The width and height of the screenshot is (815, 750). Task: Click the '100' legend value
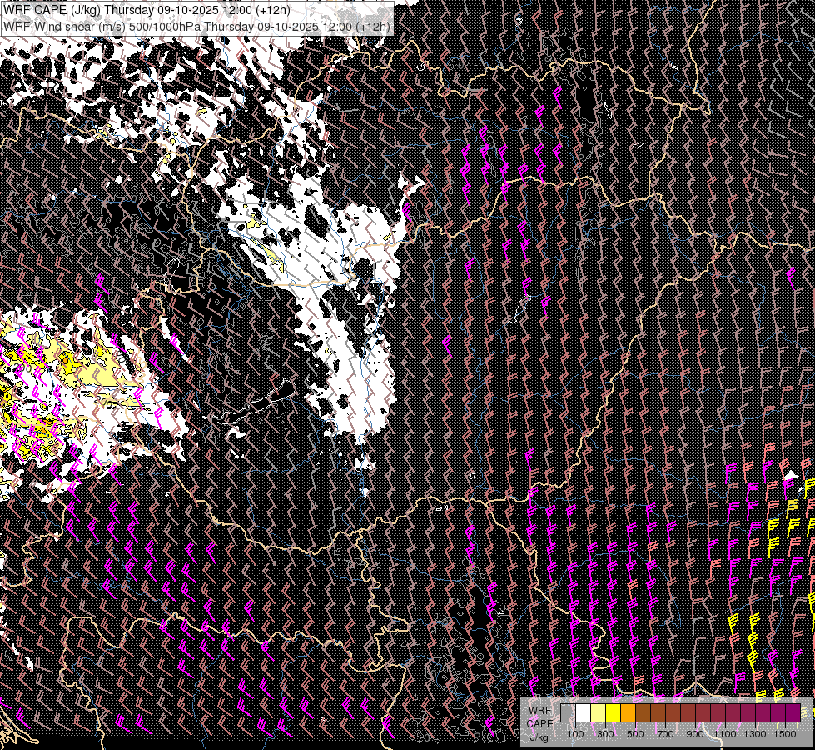(x=575, y=734)
